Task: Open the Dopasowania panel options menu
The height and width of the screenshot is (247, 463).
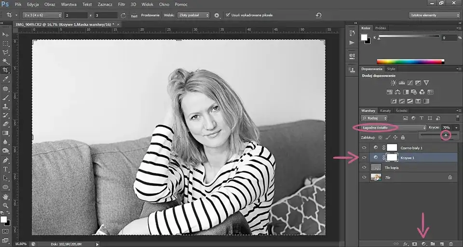Action: coord(459,69)
